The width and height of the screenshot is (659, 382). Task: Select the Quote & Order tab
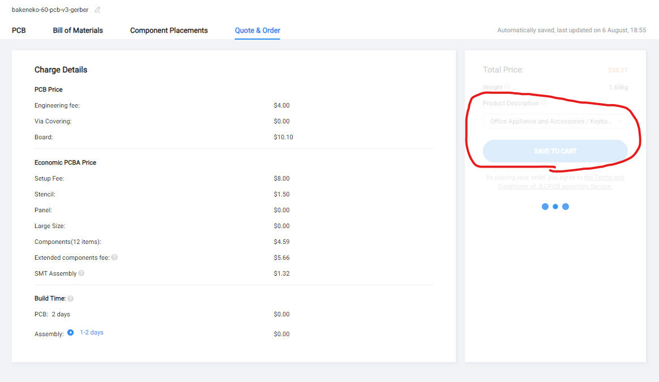[x=258, y=30]
